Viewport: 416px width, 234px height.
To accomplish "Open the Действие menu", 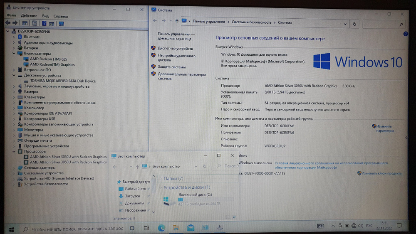I will [29, 16].
